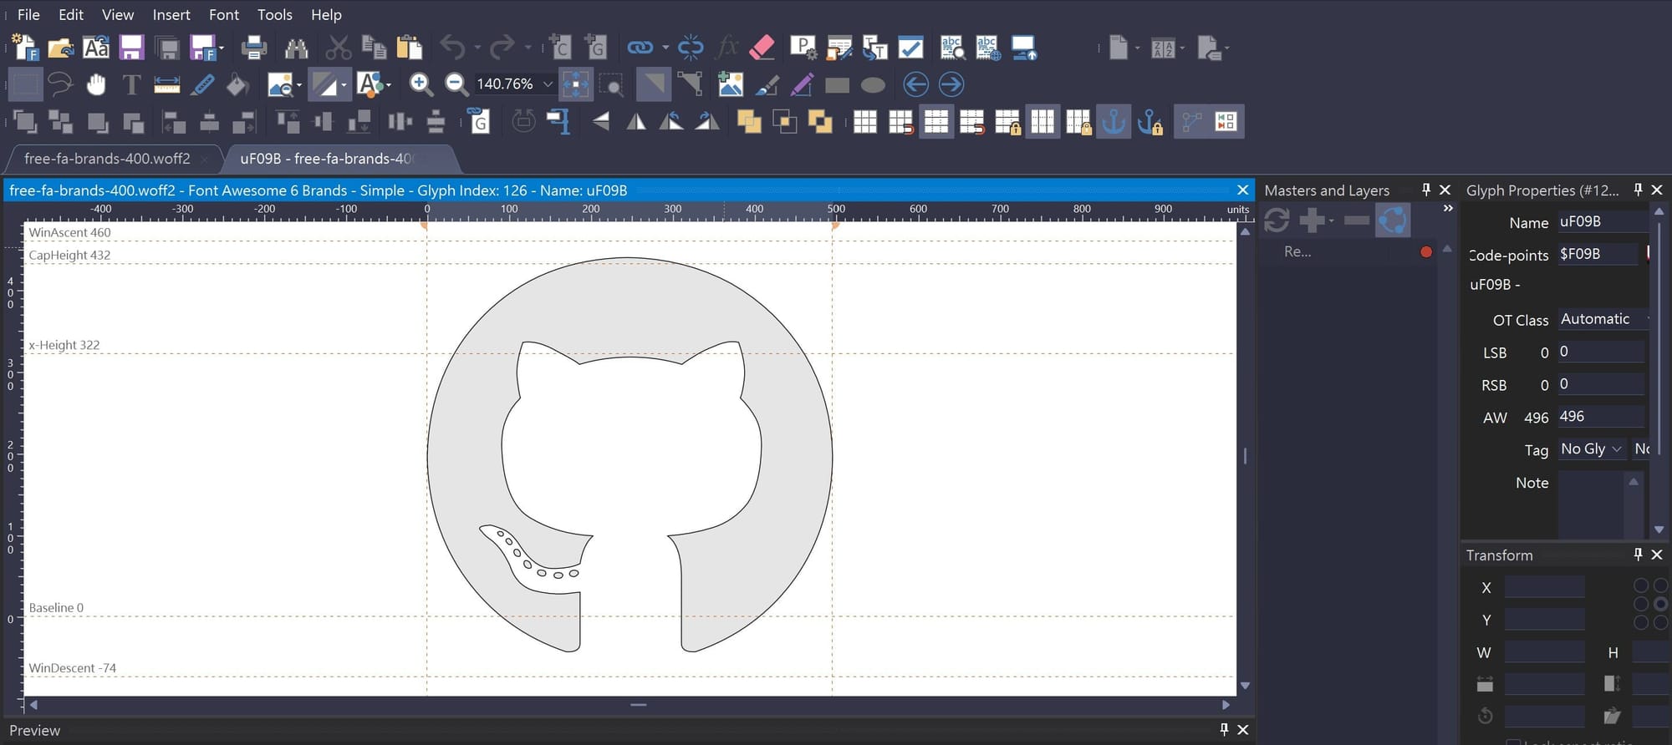Image resolution: width=1672 pixels, height=745 pixels.
Task: Open the Tools menu
Action: click(275, 14)
